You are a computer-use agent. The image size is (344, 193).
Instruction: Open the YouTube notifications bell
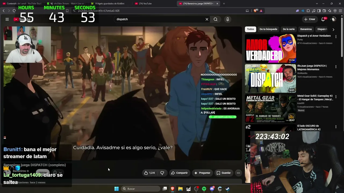point(323,19)
